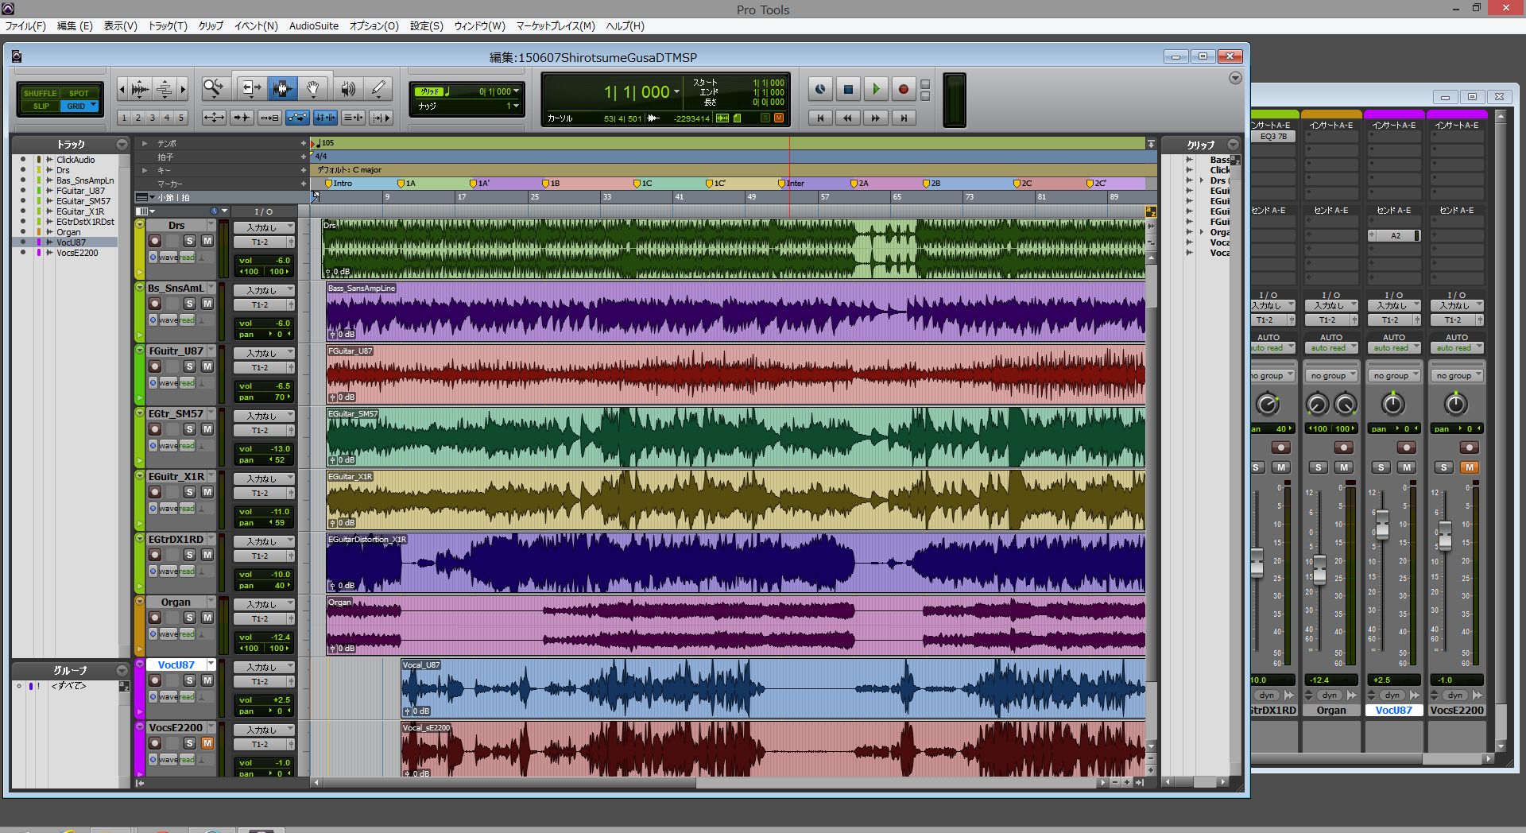Click Return to Zero transport button
Viewport: 1526px width, 833px height.
tap(820, 118)
